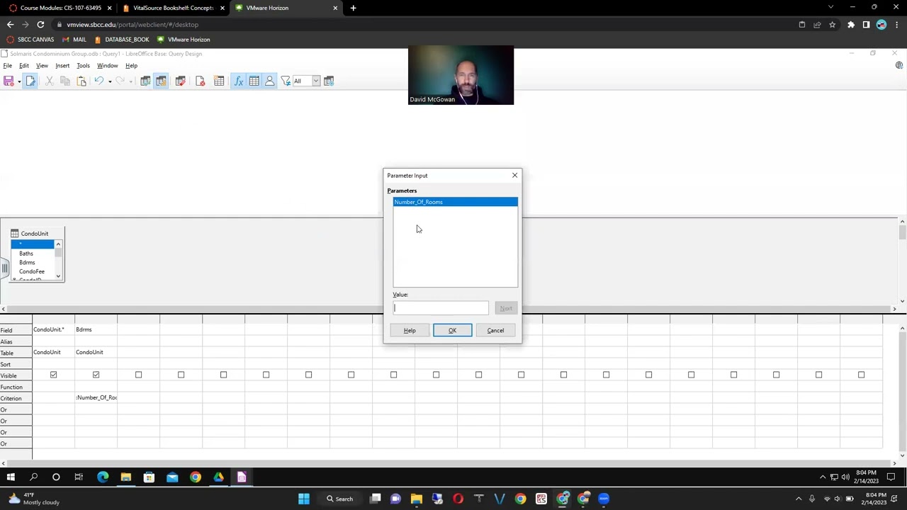Open Microsoft Edge in inner taskbar
Screen dimensions: 907x510
click(x=103, y=477)
